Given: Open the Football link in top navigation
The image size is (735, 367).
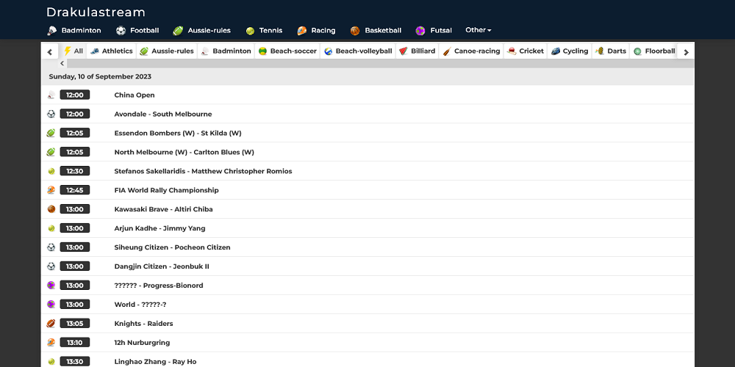Looking at the screenshot, I should click(144, 30).
